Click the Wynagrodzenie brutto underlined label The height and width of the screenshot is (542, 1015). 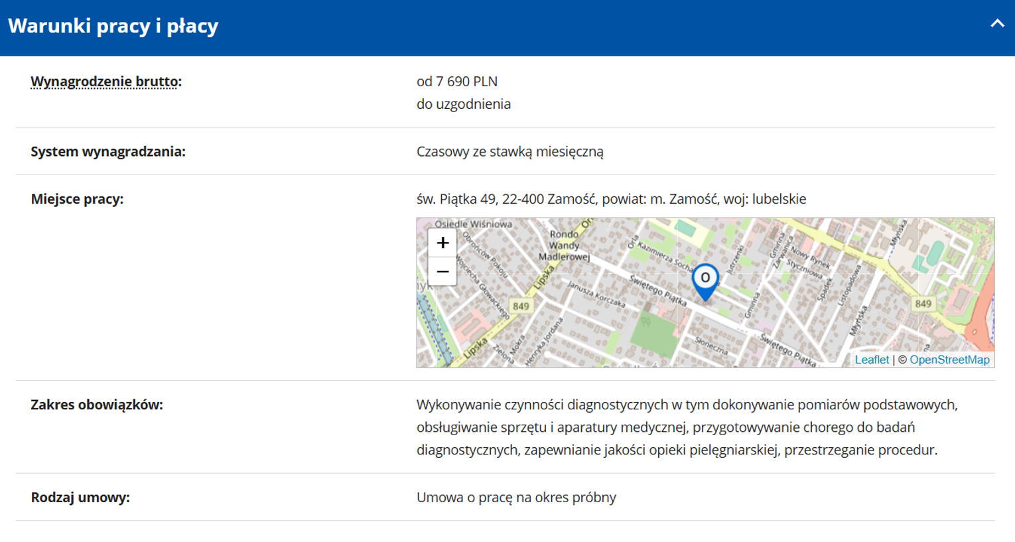coord(105,82)
